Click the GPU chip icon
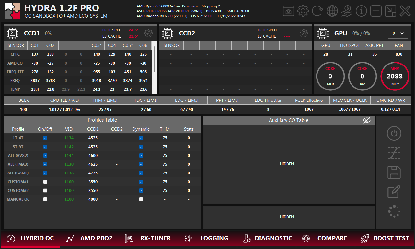 pyautogui.click(x=323, y=33)
